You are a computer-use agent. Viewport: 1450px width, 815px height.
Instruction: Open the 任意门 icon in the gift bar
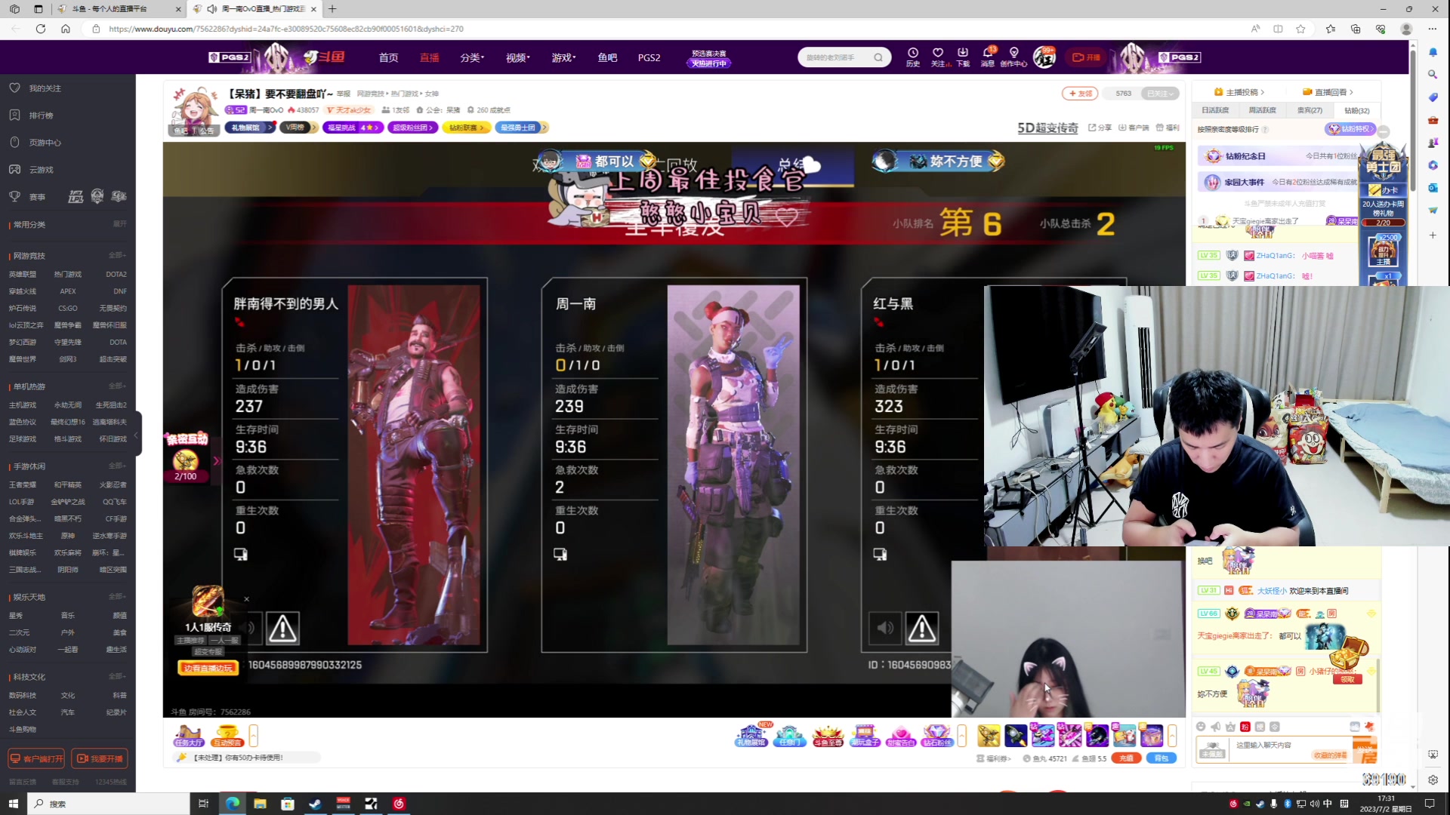click(x=789, y=735)
